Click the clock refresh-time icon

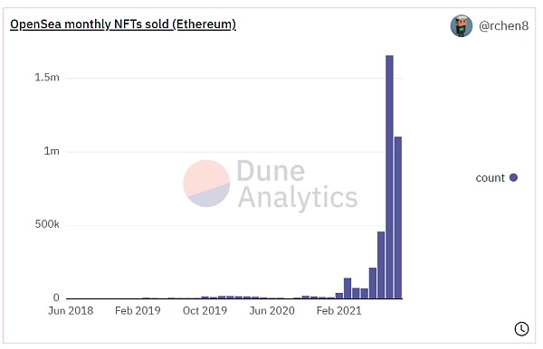(x=521, y=328)
